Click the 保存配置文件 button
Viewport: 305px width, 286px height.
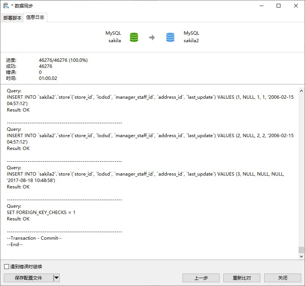tap(28, 278)
